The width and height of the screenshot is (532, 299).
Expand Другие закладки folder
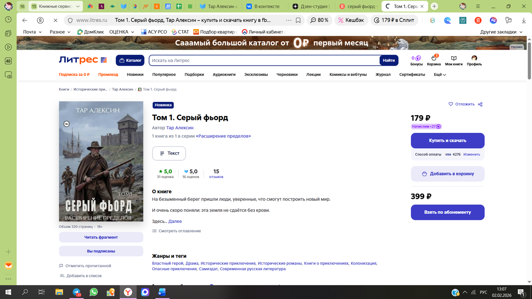point(501,32)
